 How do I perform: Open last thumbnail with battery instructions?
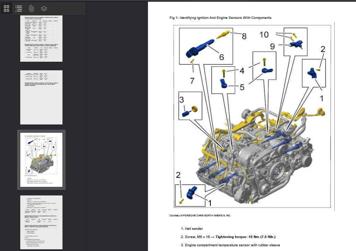click(41, 222)
